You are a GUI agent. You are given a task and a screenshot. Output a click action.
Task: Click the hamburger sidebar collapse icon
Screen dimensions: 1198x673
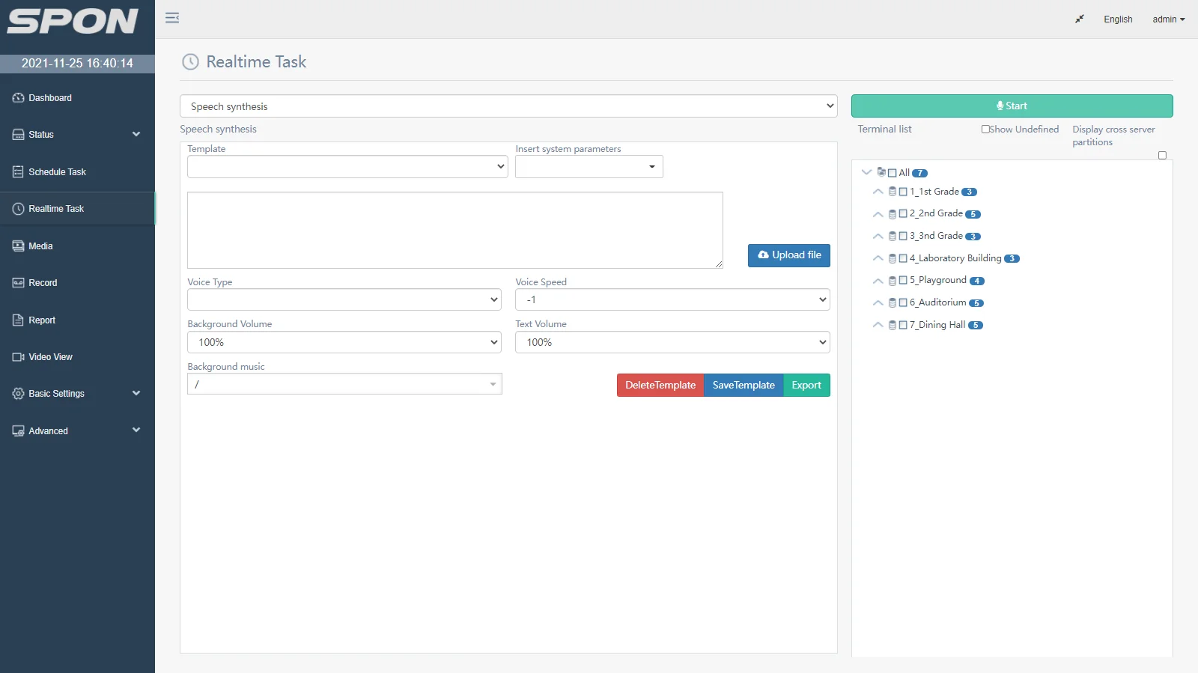(172, 18)
